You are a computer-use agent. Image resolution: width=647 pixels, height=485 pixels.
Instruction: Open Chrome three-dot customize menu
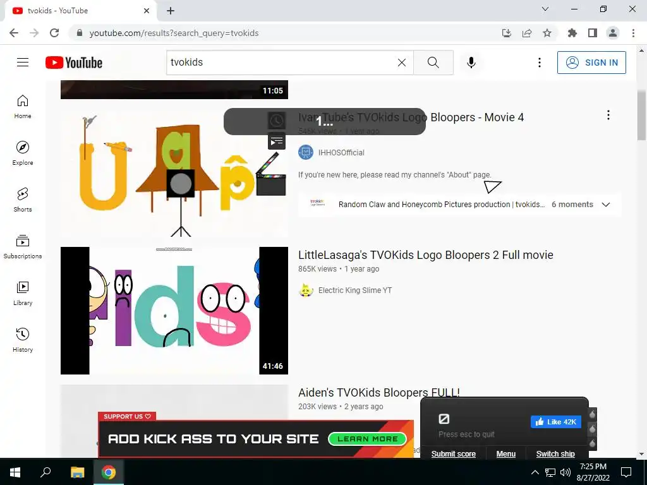click(x=633, y=33)
